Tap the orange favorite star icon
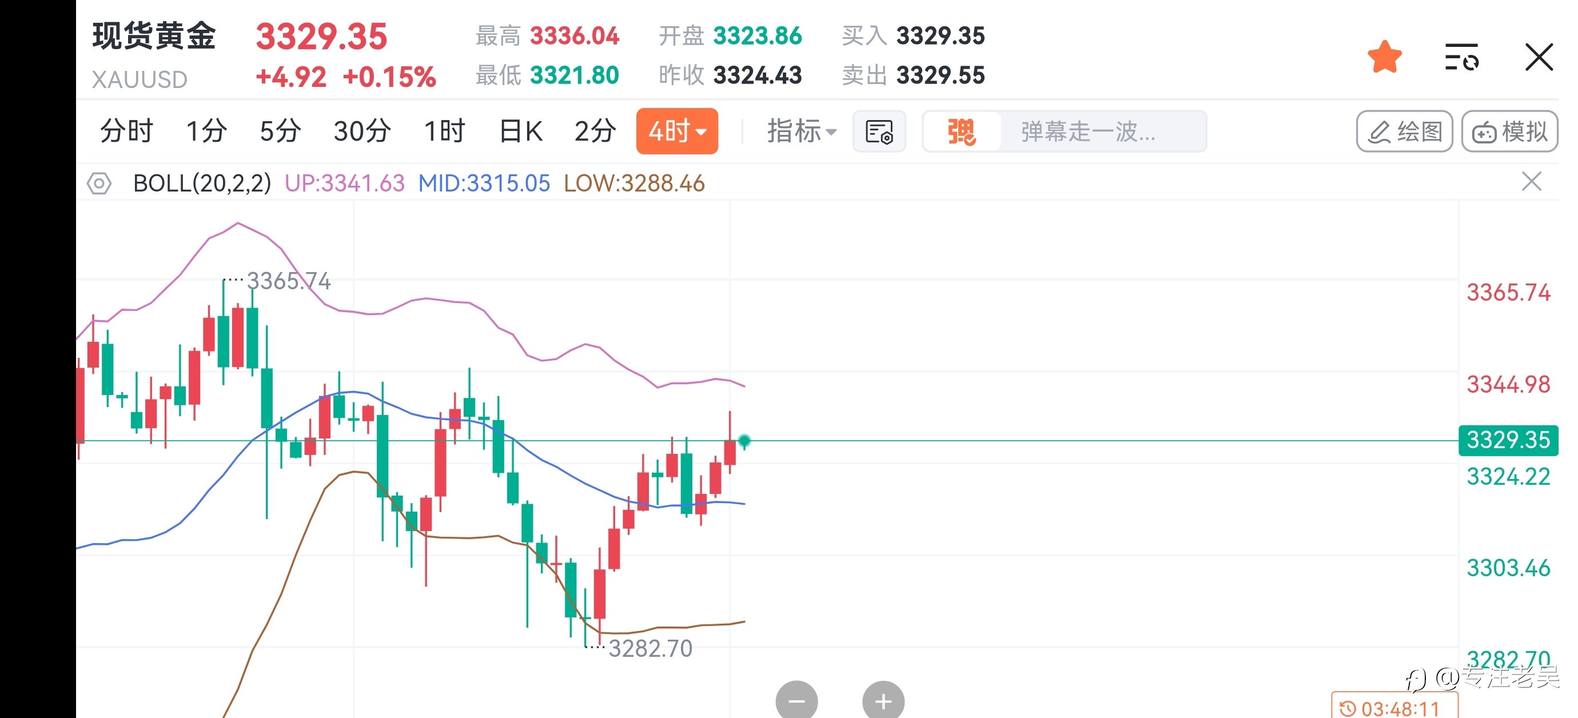Image resolution: width=1578 pixels, height=718 pixels. [x=1384, y=58]
